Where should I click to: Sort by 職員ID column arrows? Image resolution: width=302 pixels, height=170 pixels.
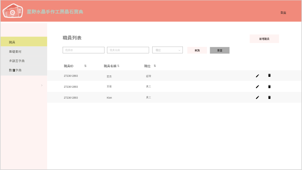click(85, 66)
